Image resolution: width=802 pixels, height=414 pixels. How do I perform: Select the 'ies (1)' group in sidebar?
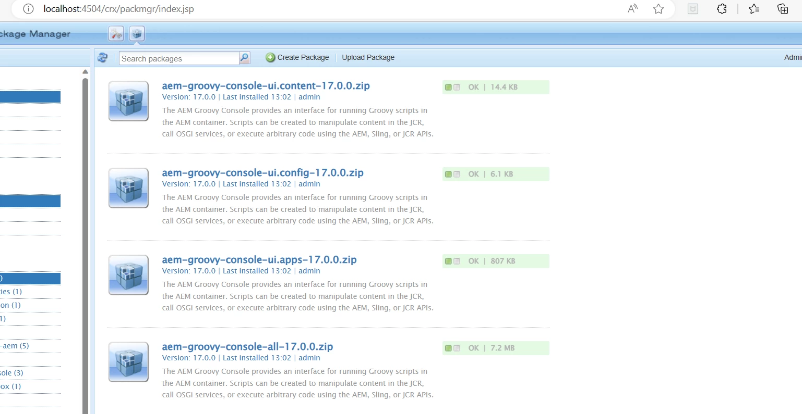[11, 292]
